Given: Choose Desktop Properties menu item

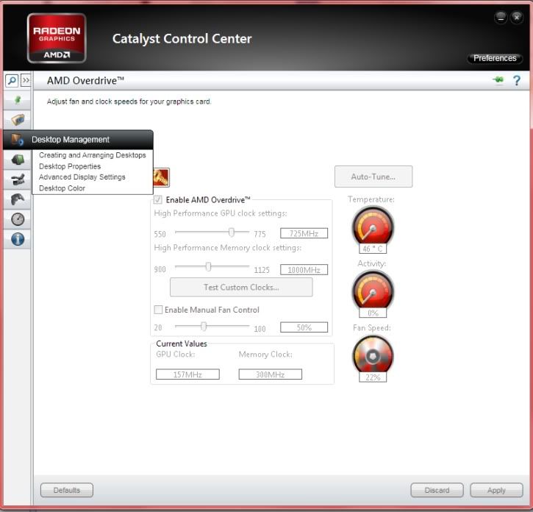Looking at the screenshot, I should [x=70, y=166].
